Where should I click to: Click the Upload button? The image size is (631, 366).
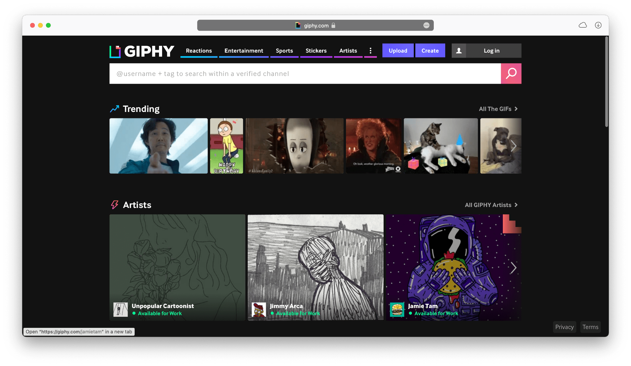(397, 50)
